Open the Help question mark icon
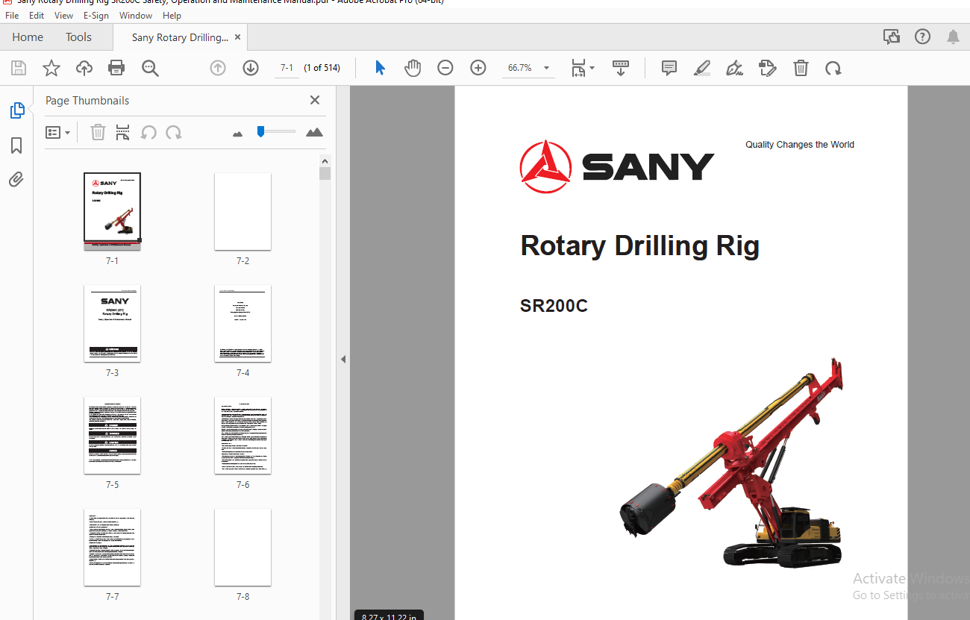 [922, 37]
